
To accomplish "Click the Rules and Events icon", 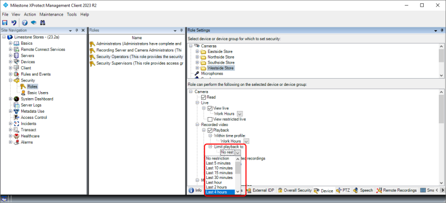I will tap(17, 74).
